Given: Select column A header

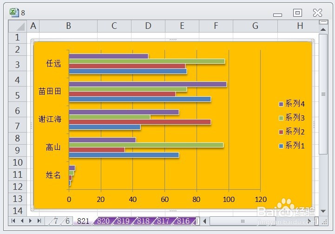Looking at the screenshot, I should pyautogui.click(x=33, y=26).
